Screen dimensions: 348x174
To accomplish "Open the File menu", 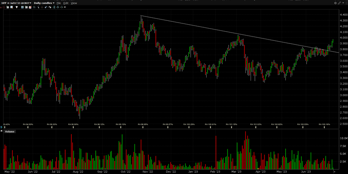I will click(58, 3).
